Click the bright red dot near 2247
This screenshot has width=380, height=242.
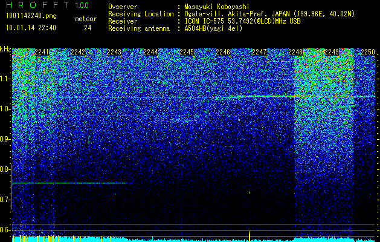pos(250,193)
